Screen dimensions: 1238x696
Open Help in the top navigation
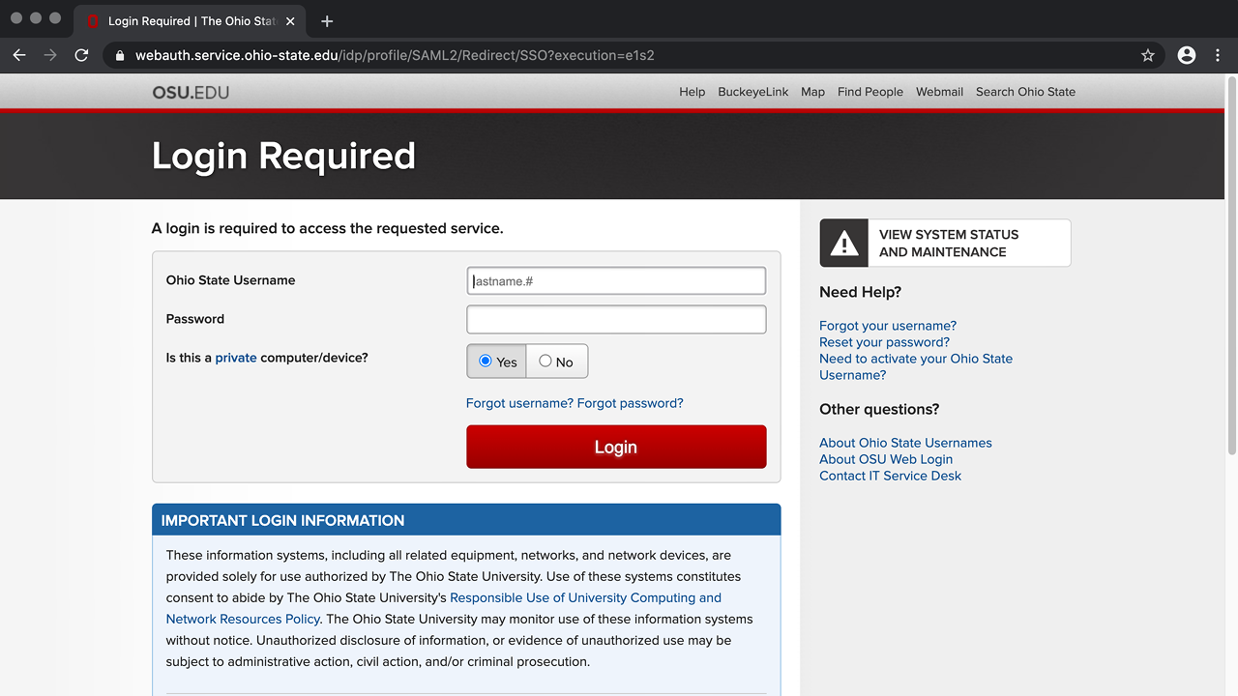pos(692,92)
